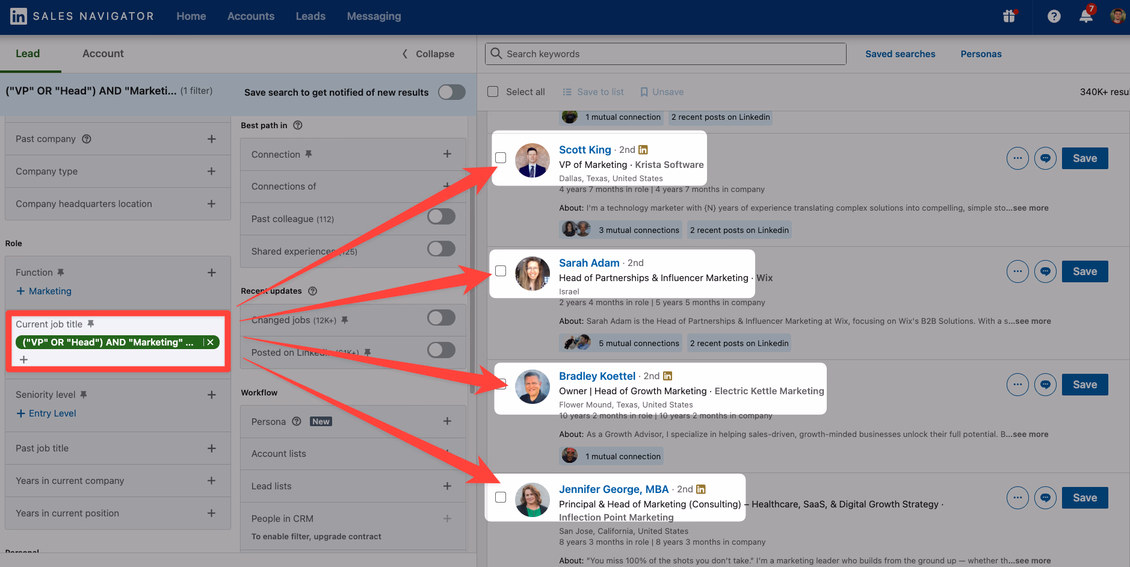Viewport: 1130px width, 567px height.
Task: Click the search magnifier icon
Action: click(496, 54)
